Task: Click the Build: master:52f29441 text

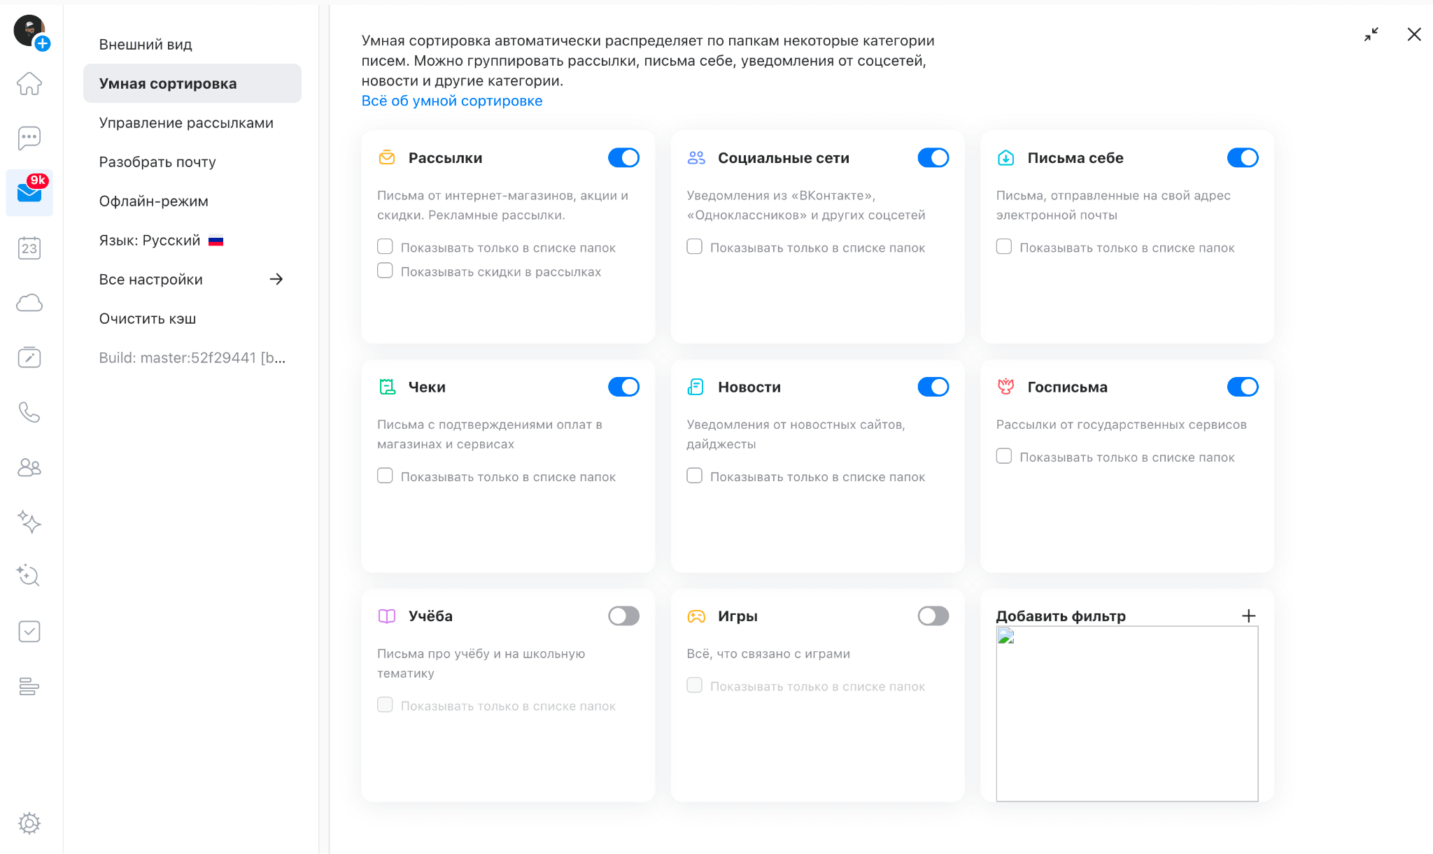Action: click(x=192, y=357)
